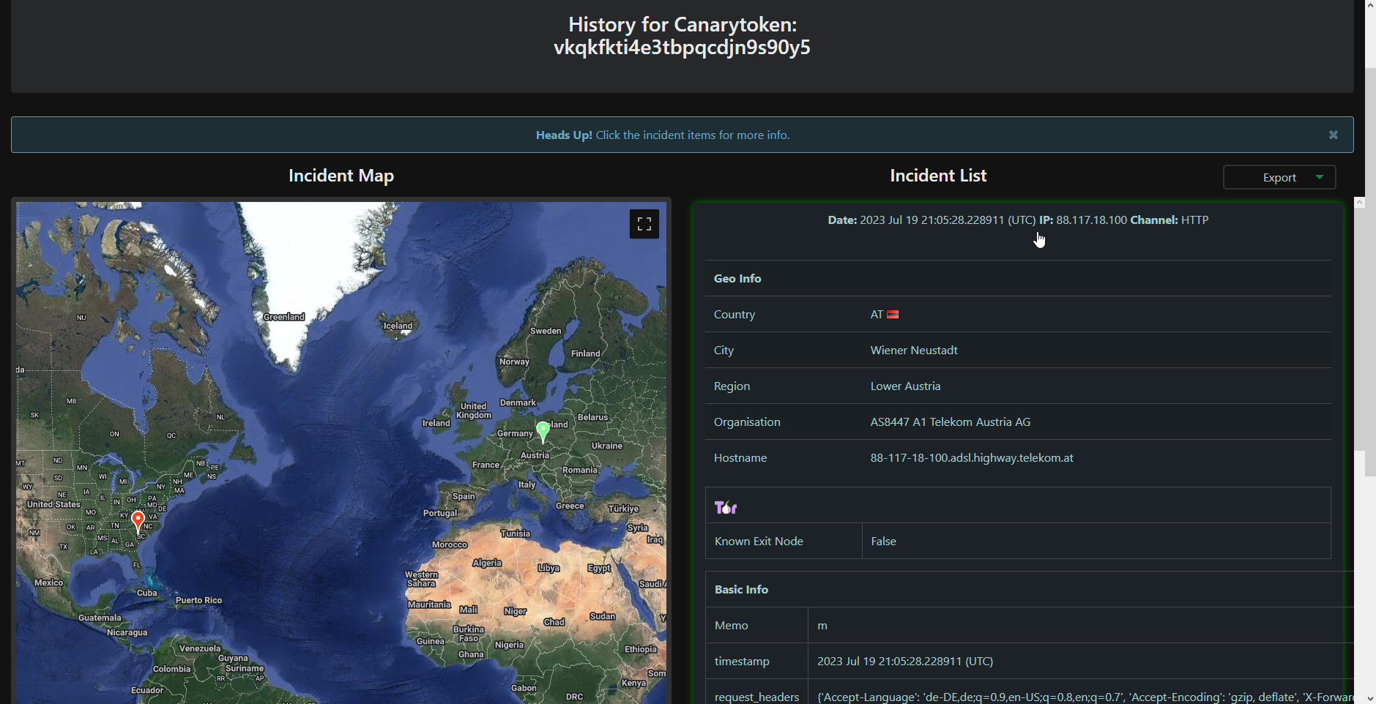Image resolution: width=1376 pixels, height=704 pixels.
Task: Click the incident list scroll-up arrow
Action: 1359,203
